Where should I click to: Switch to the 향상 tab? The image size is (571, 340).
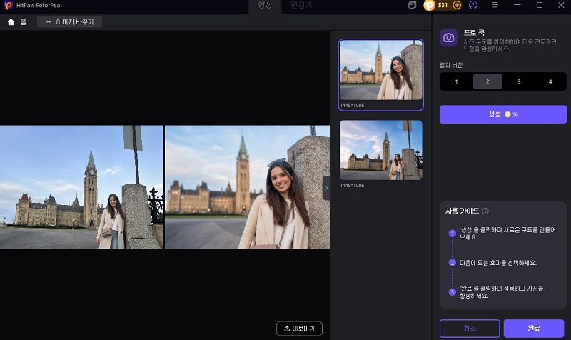[265, 5]
